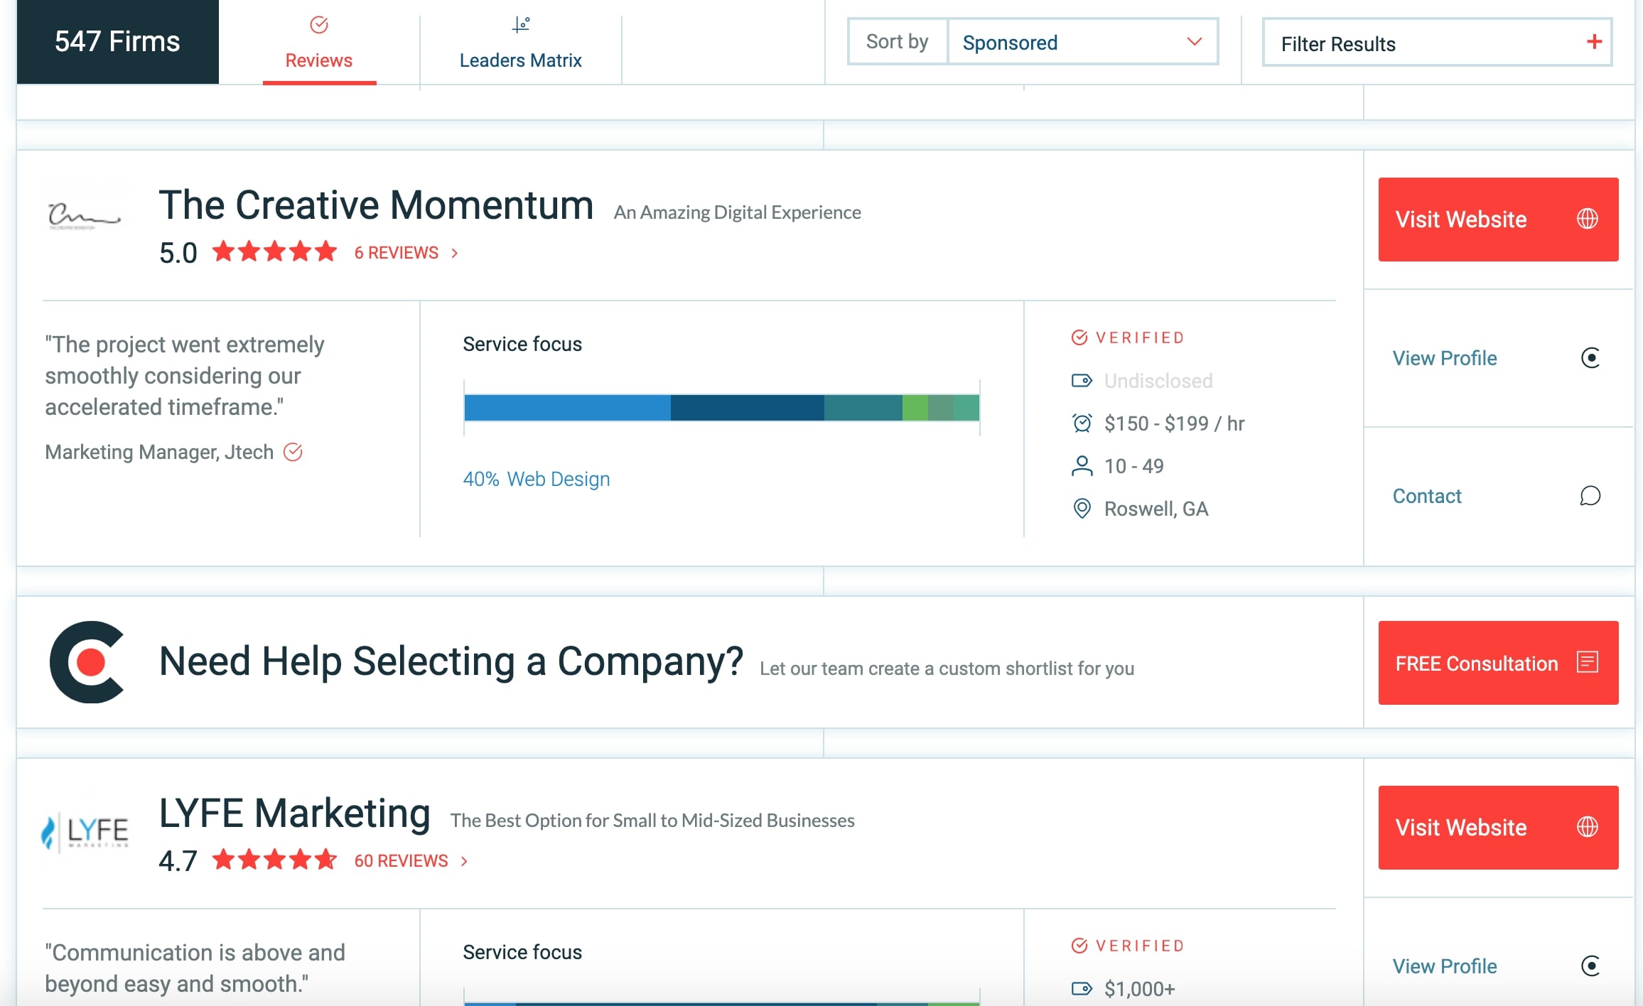This screenshot has height=1006, width=1643.
Task: Select the teal service focus bar segment
Action: 863,408
